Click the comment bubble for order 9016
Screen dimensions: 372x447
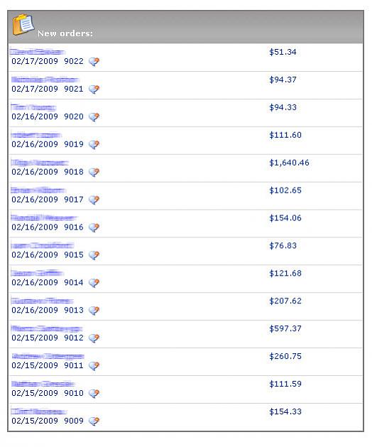pyautogui.click(x=94, y=227)
